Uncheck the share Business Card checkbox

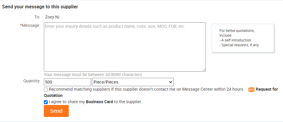46,102
